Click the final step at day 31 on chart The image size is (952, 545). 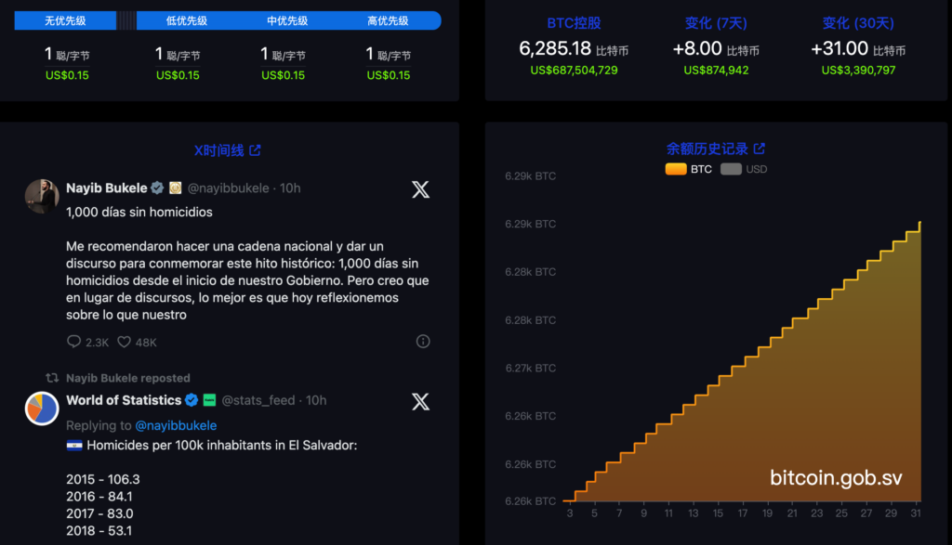click(919, 224)
